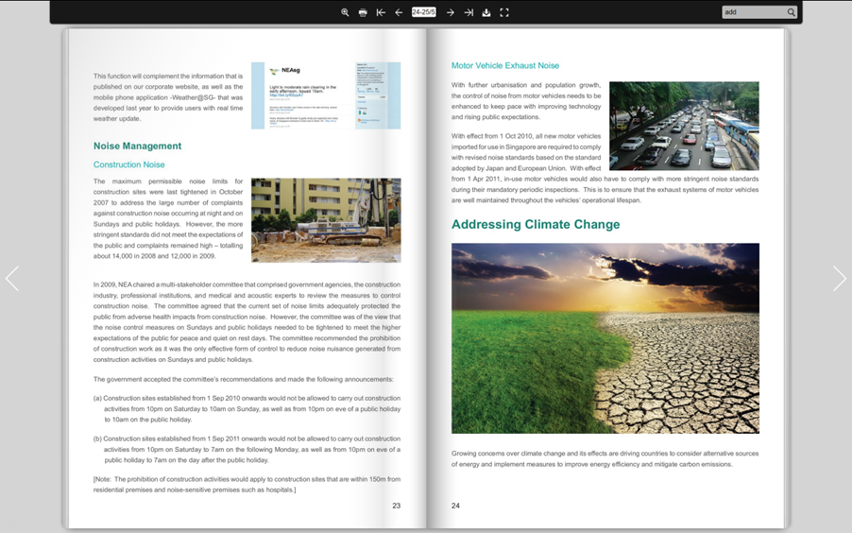This screenshot has height=533, width=852.
Task: Download the publication icon
Action: (486, 12)
